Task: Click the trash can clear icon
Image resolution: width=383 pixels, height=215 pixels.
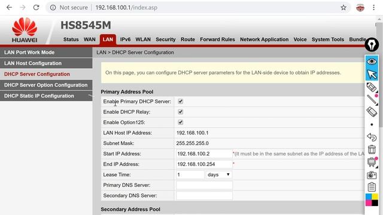Action: (372, 149)
